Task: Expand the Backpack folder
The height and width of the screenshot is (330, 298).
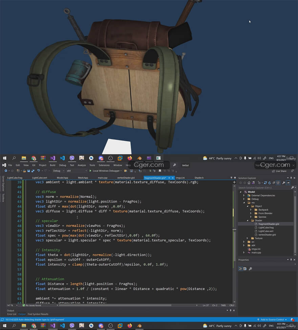Action: [x=251, y=210]
